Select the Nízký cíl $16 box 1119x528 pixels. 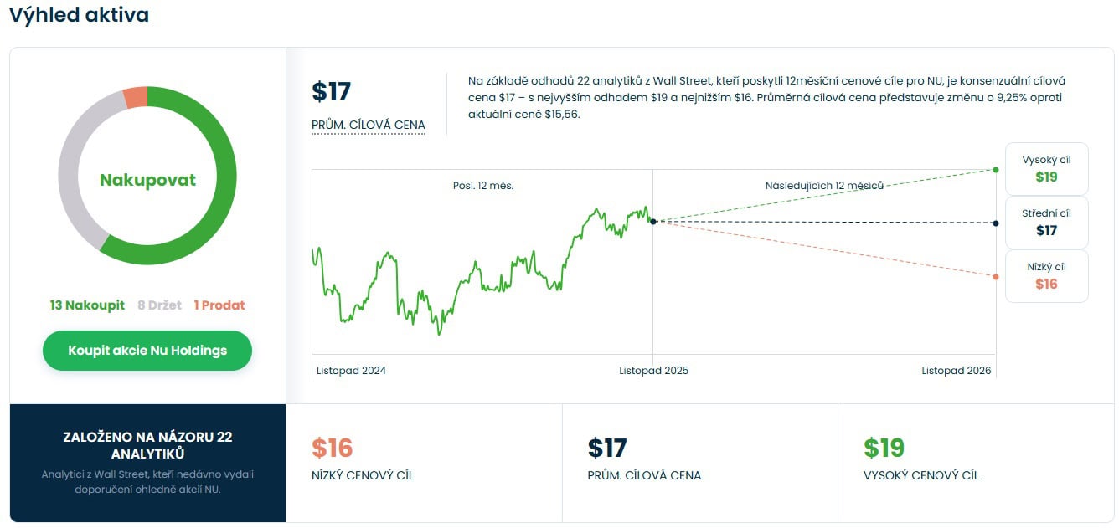coord(1046,276)
